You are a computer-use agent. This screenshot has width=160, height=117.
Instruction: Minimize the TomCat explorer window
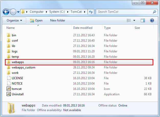[136, 3]
